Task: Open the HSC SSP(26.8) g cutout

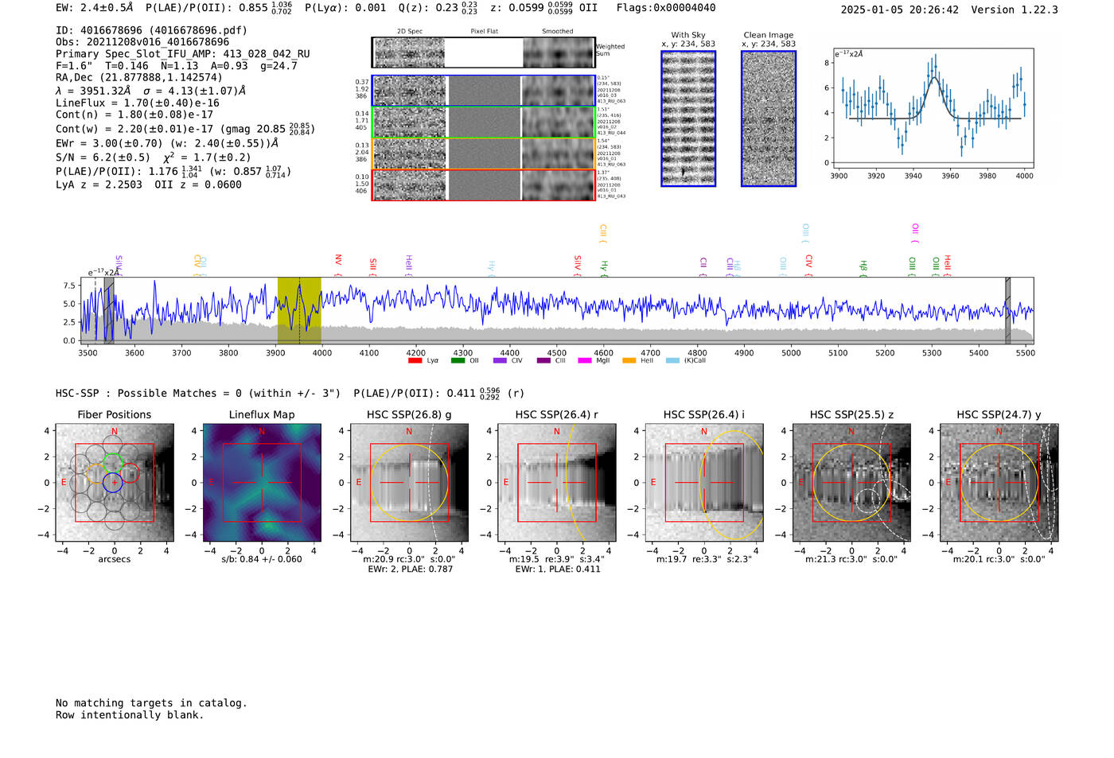Action: pos(409,482)
